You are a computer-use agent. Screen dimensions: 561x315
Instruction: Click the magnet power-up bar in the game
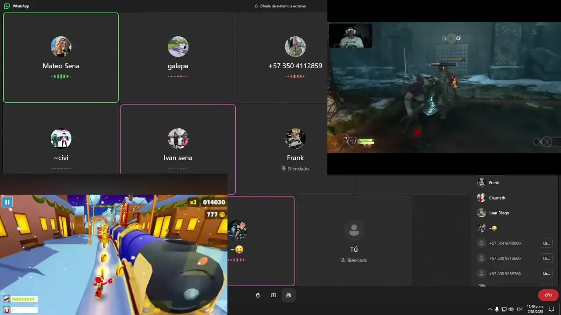[20, 310]
